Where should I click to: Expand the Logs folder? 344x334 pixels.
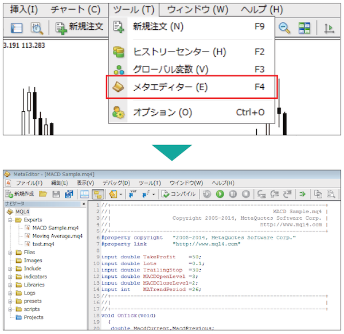[10, 293]
